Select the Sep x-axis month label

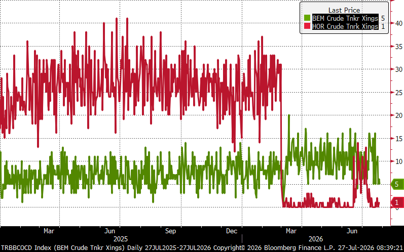click(170, 231)
